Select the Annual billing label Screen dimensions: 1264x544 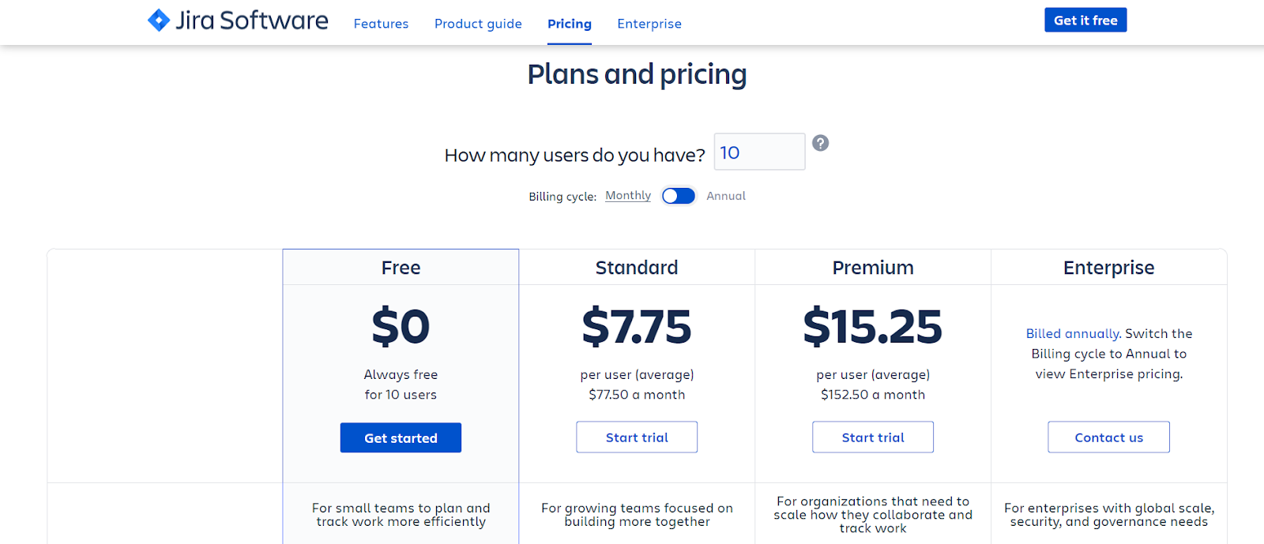[725, 196]
